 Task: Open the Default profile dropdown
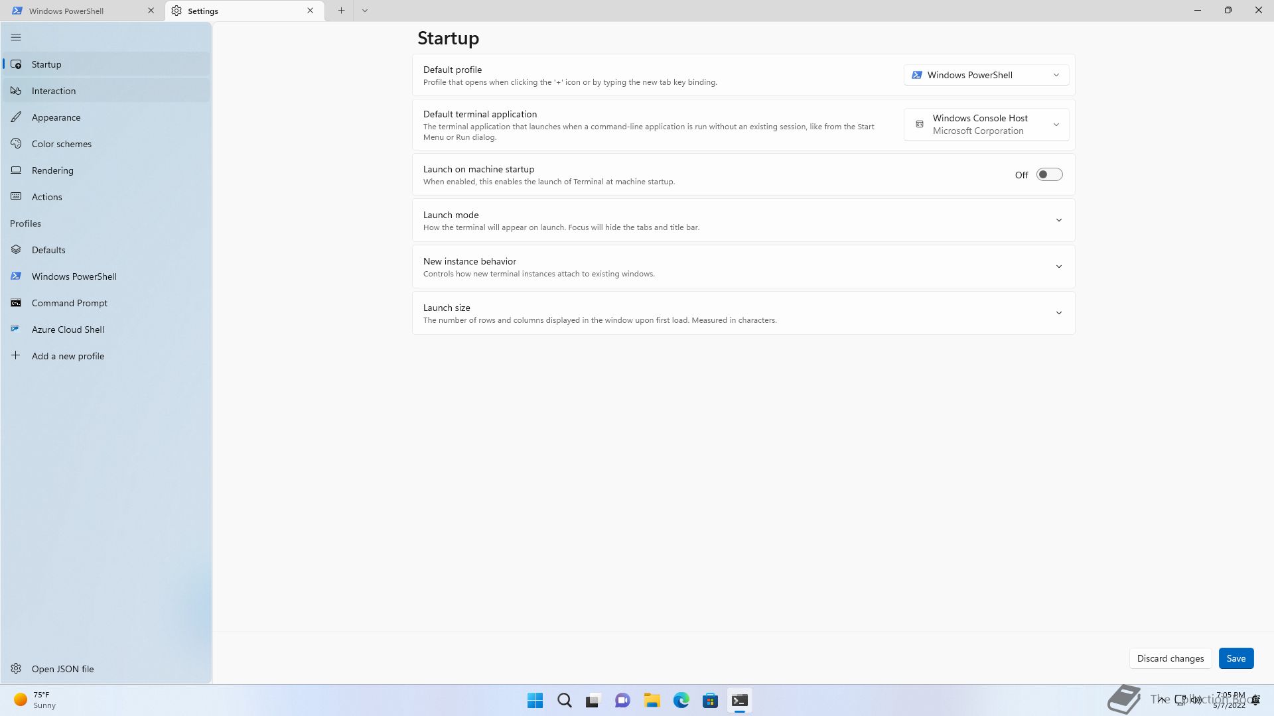click(x=985, y=75)
